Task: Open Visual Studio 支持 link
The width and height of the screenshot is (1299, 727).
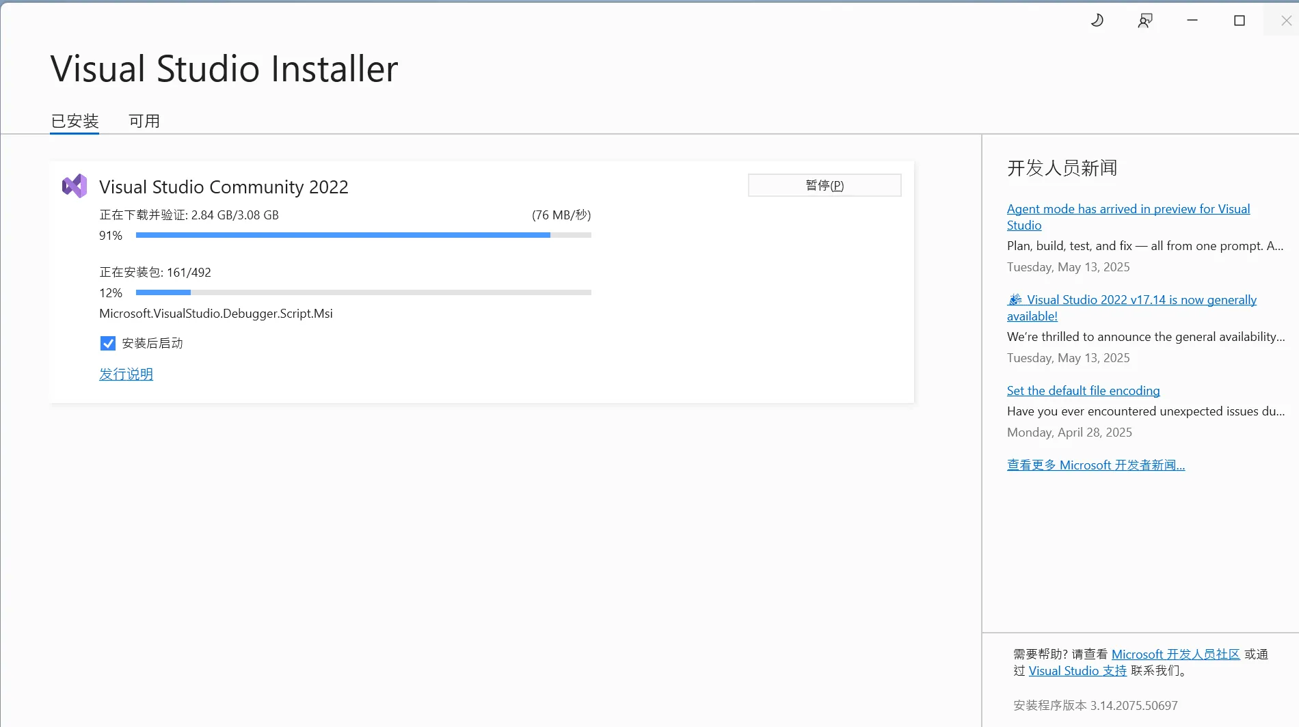Action: tap(1077, 670)
